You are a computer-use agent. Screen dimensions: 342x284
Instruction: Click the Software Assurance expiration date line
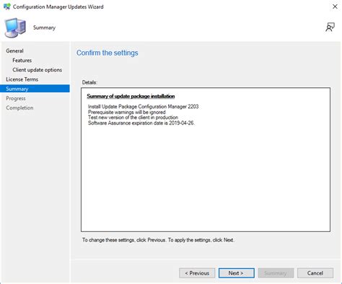pos(141,123)
